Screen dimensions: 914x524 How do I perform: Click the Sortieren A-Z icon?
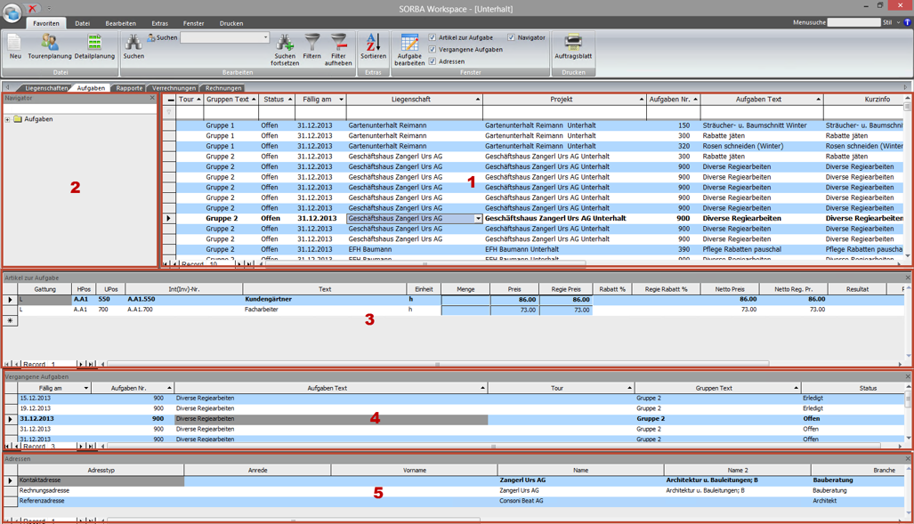[373, 43]
